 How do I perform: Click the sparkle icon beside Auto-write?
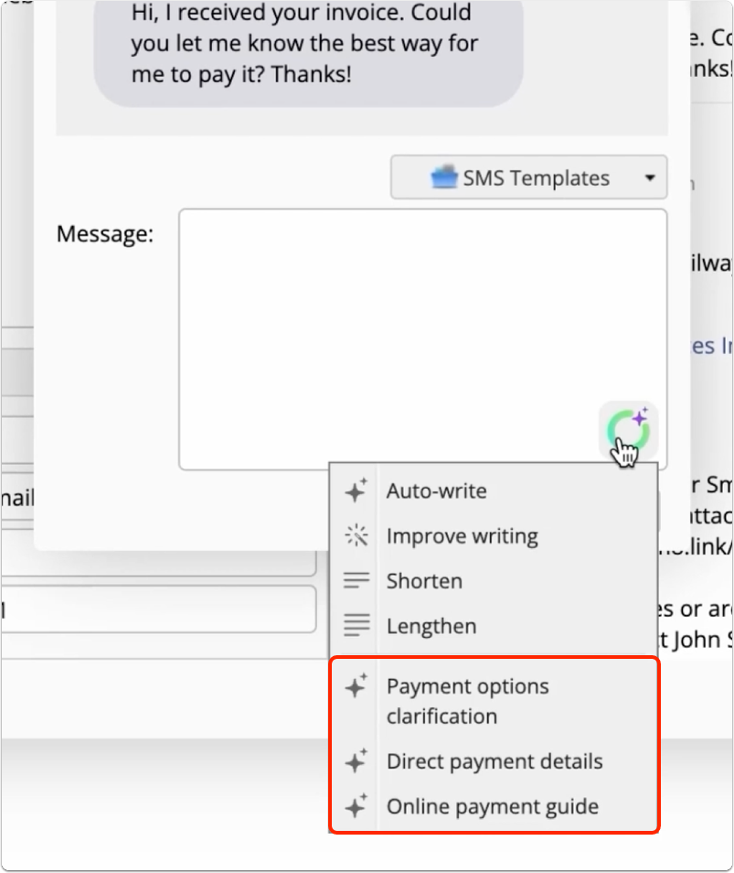pyautogui.click(x=355, y=490)
